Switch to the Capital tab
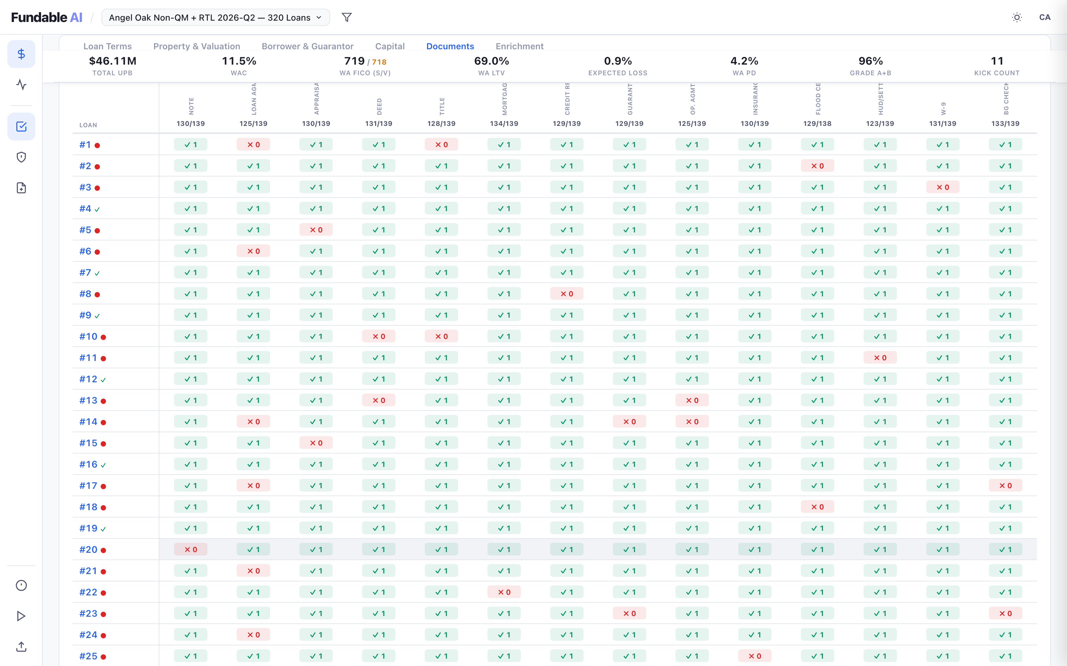This screenshot has width=1067, height=666. point(390,46)
